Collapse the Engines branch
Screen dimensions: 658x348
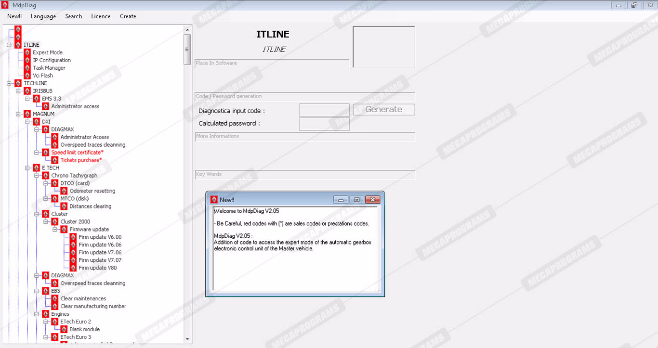[x=37, y=314]
